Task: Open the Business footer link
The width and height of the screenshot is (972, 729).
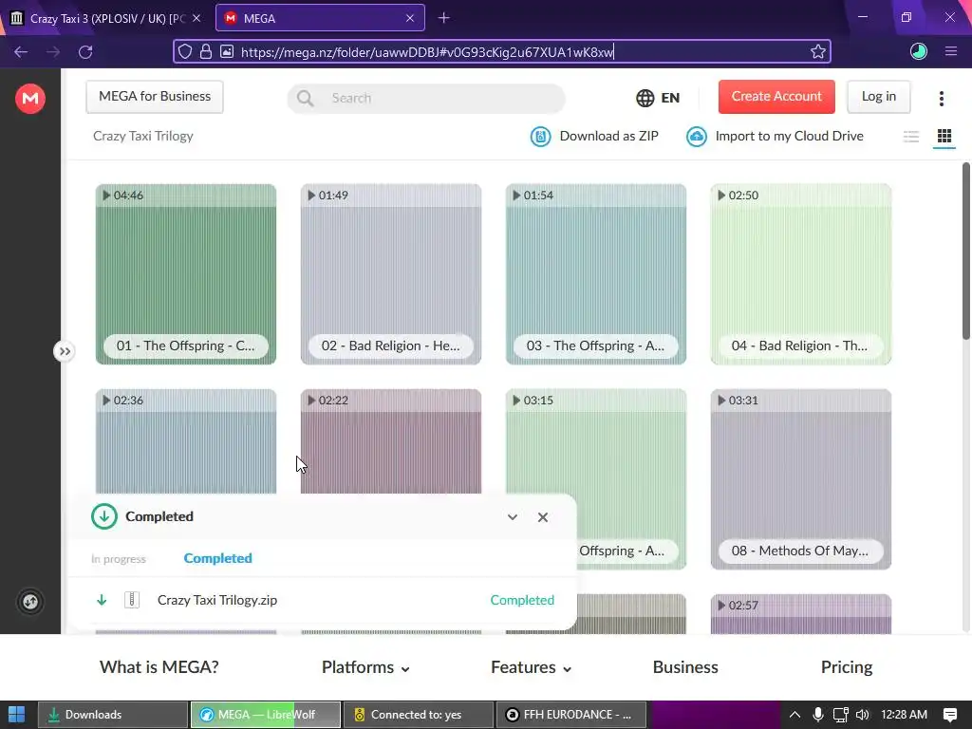Action: tap(685, 667)
